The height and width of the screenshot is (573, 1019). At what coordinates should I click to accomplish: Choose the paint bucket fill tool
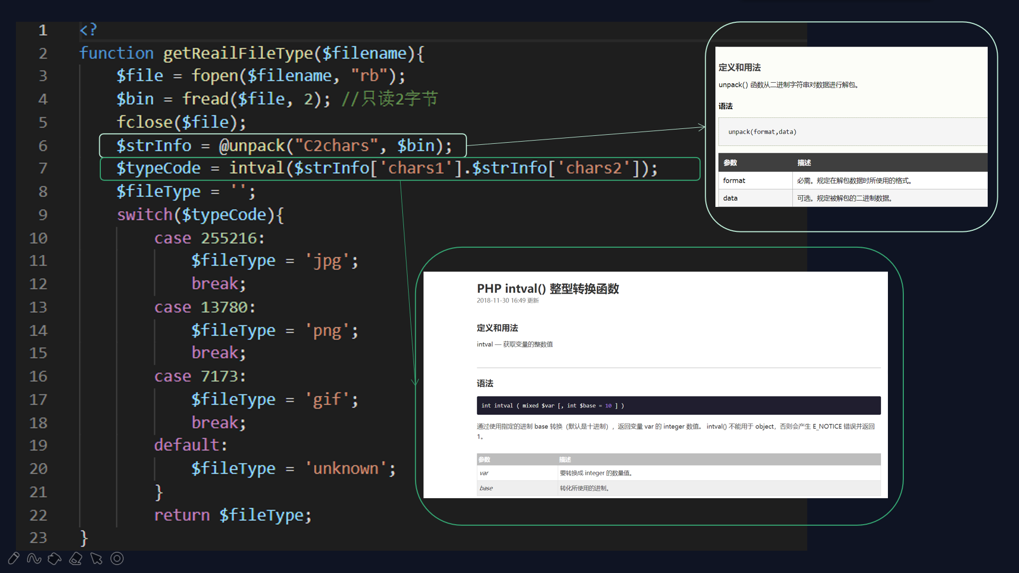[x=55, y=558]
